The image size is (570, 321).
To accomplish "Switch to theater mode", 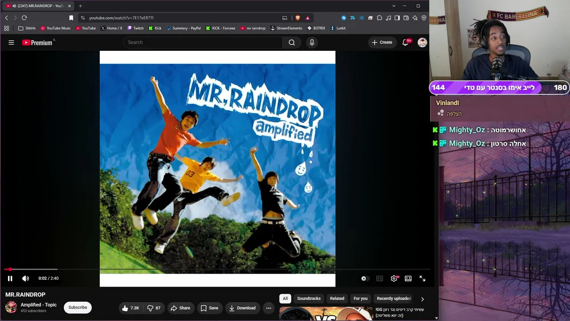I will click(408, 278).
